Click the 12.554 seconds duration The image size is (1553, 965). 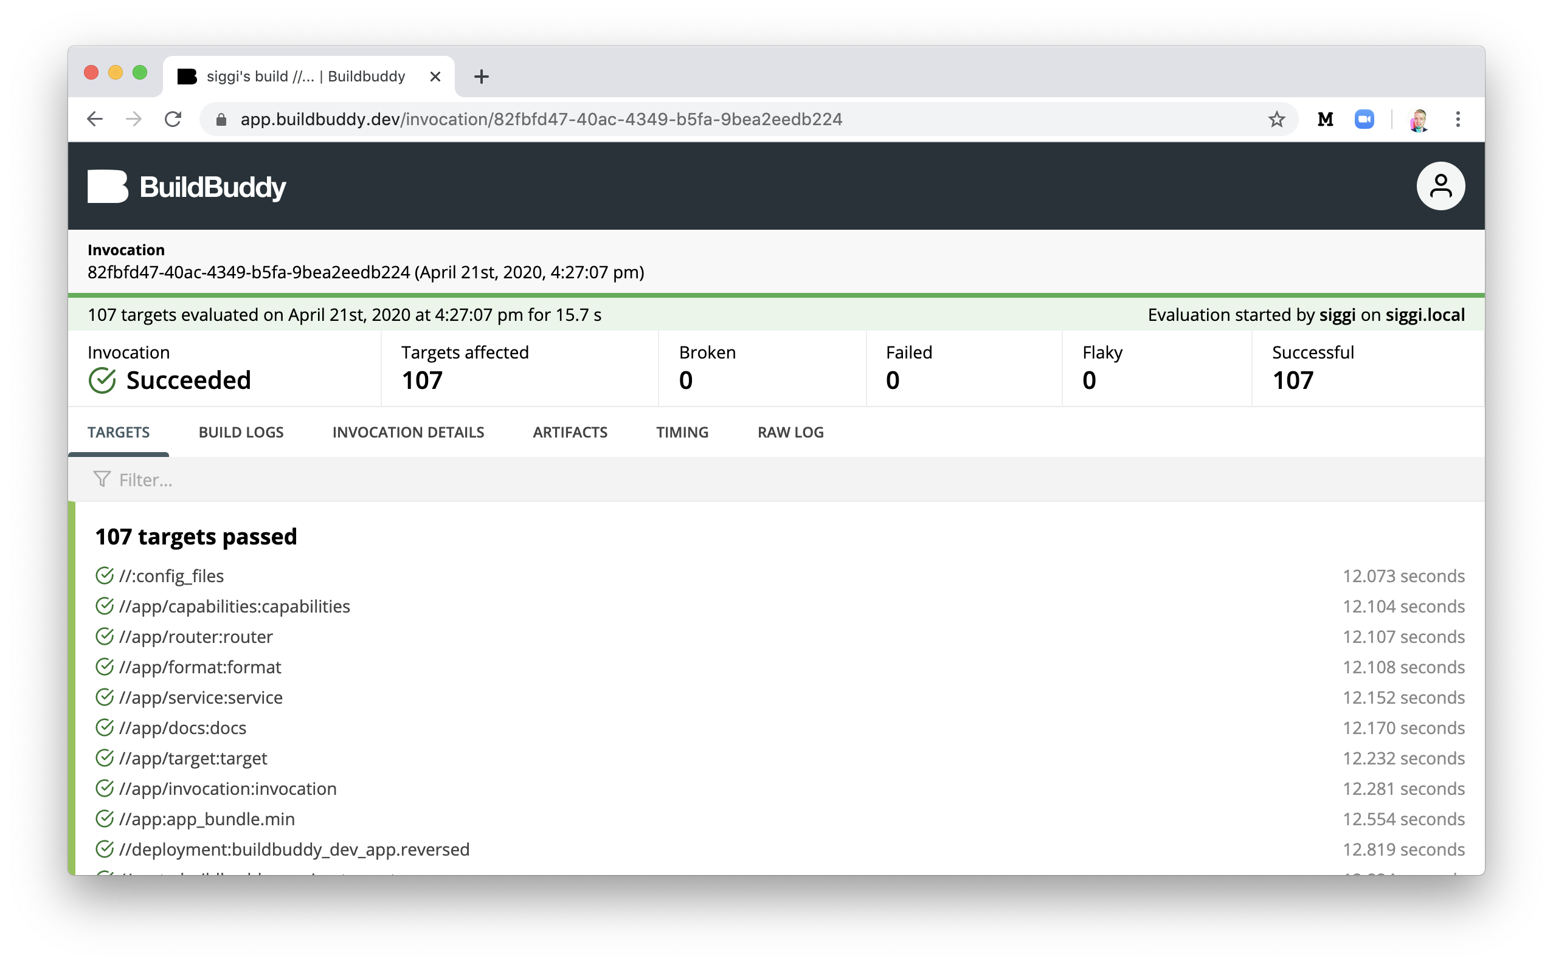1403,820
